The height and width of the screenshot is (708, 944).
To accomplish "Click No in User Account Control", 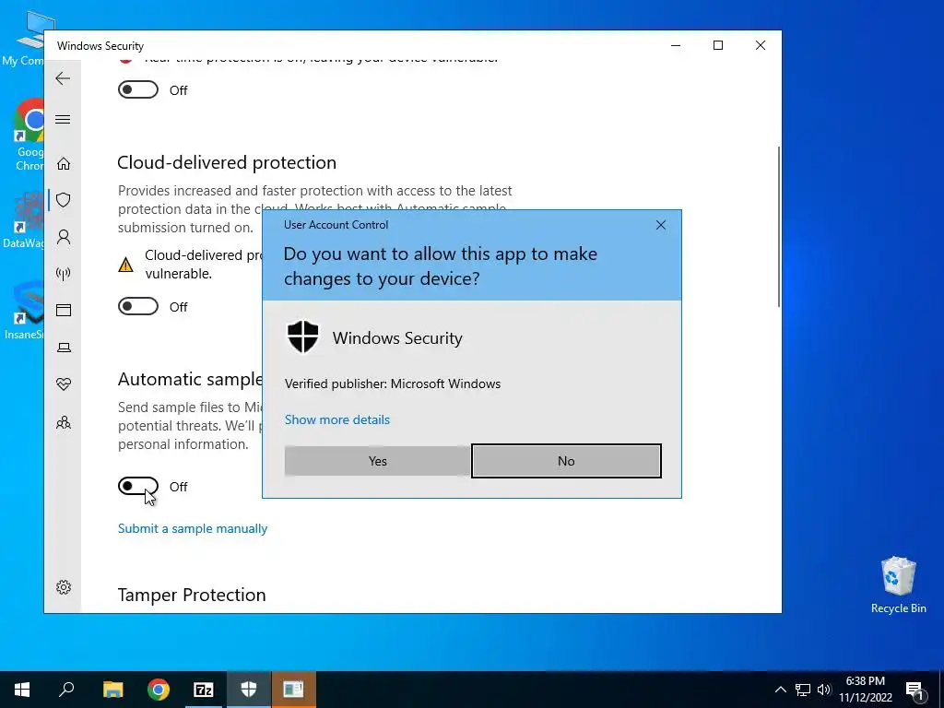I will (566, 461).
